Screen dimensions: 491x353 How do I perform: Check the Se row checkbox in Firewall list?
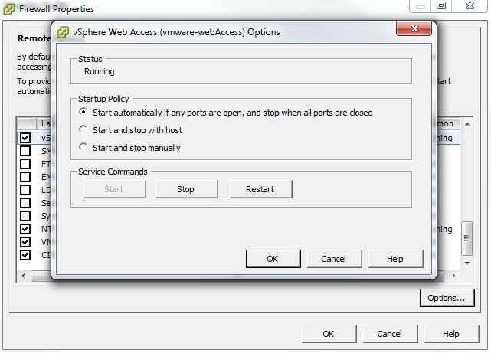pyautogui.click(x=25, y=203)
